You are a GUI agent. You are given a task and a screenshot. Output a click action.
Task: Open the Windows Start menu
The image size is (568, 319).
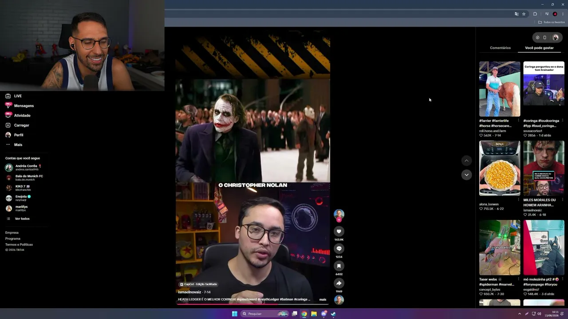coord(234,314)
